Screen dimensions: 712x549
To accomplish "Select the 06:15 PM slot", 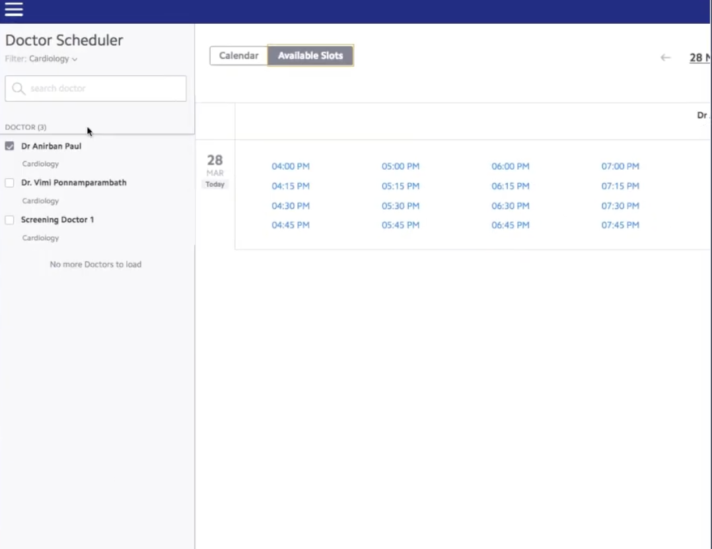I will click(511, 186).
